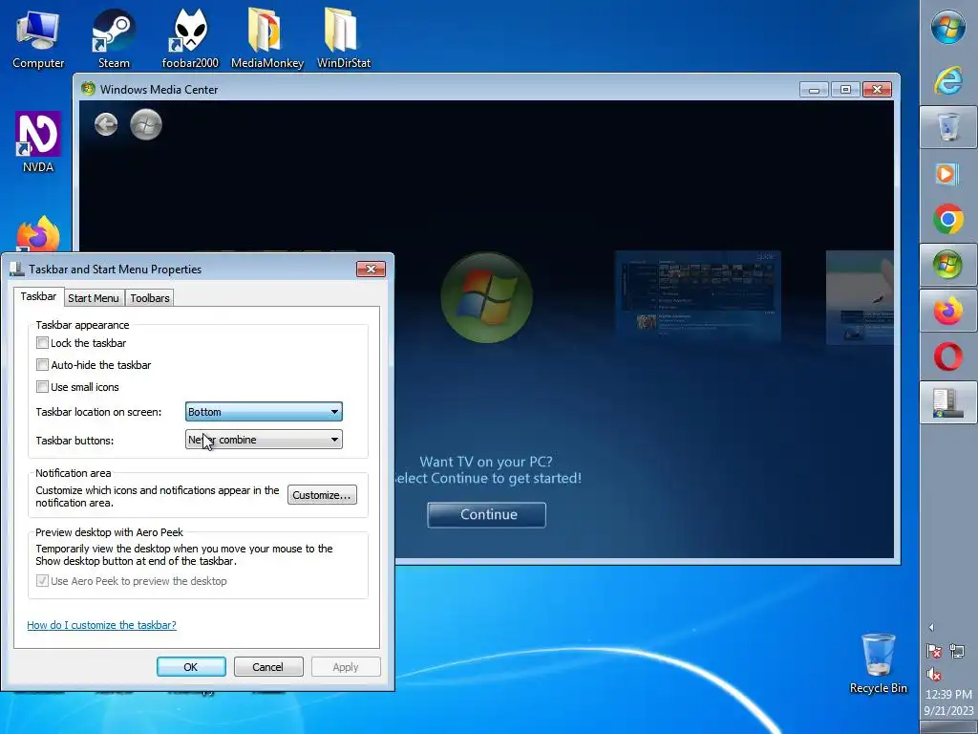Open the Start orb in the taskbar
This screenshot has height=734, width=978.
click(948, 27)
